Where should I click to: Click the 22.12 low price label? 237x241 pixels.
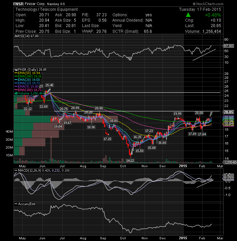tap(28, 109)
